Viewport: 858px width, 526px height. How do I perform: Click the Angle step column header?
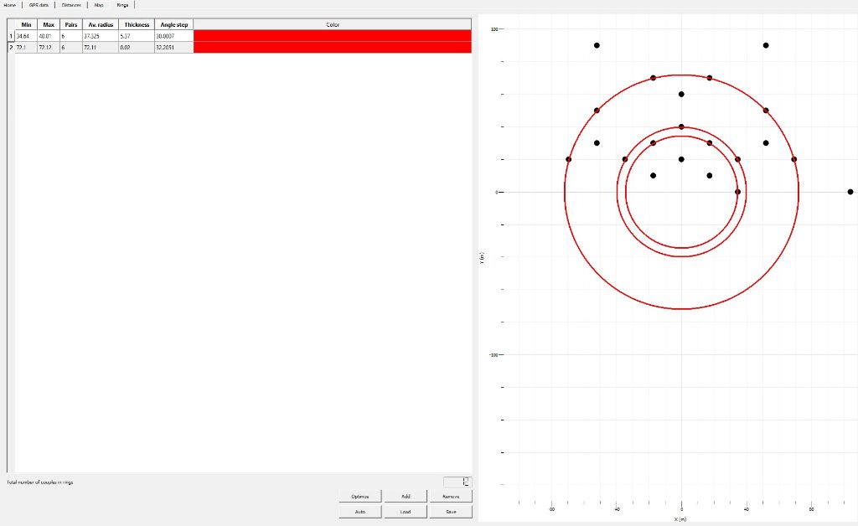click(173, 25)
